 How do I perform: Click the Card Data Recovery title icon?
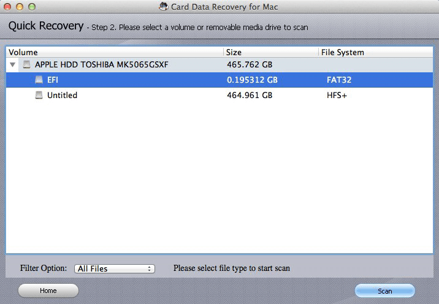163,7
